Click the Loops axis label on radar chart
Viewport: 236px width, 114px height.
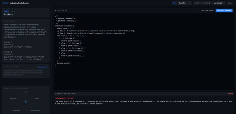[25, 92]
